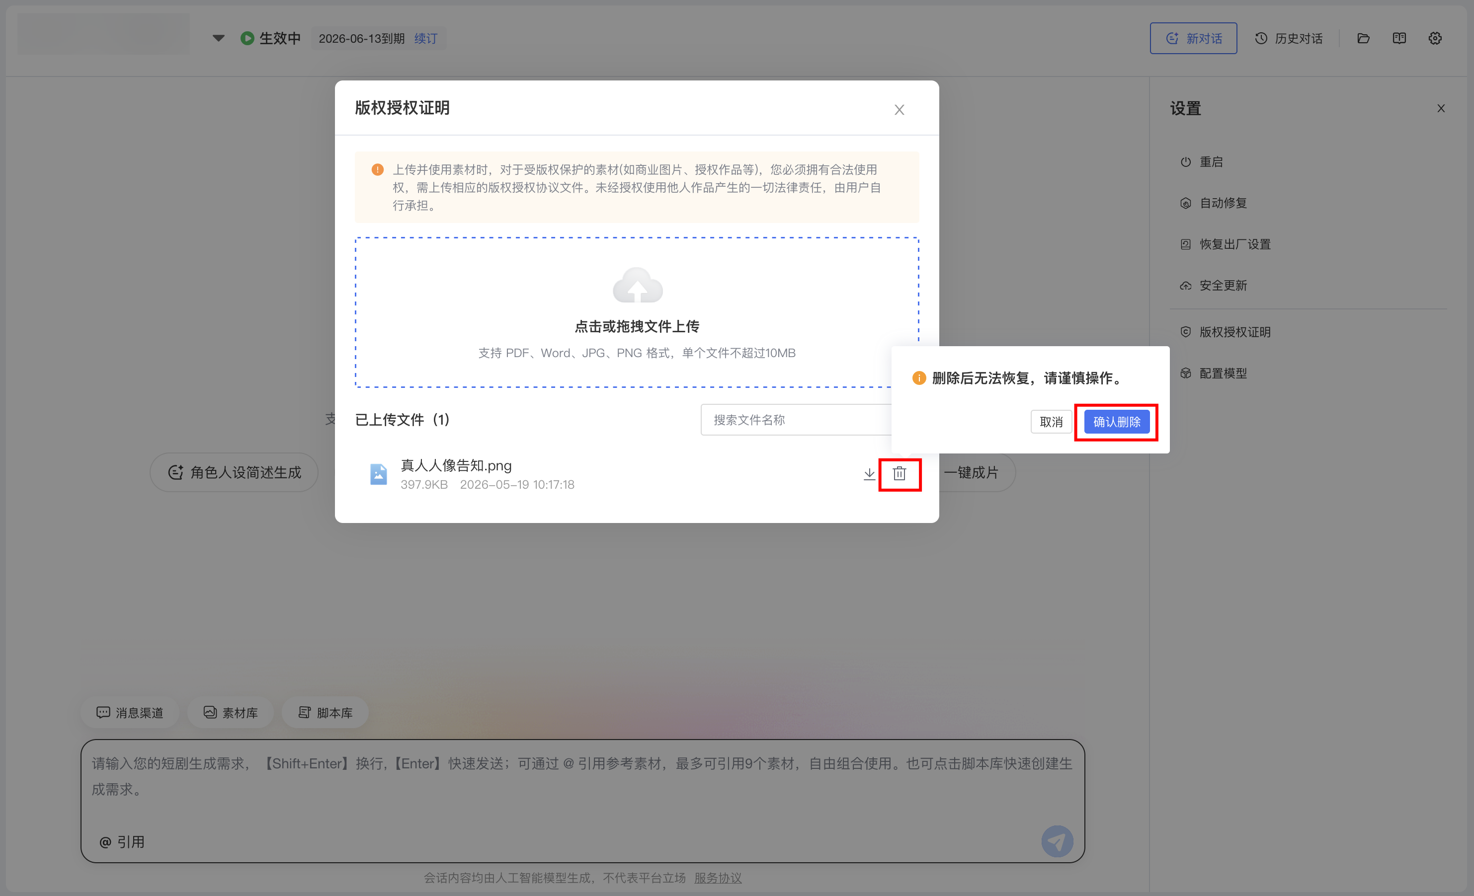Image resolution: width=1474 pixels, height=896 pixels.
Task: Open the 脚本库 tab
Action: 326,713
